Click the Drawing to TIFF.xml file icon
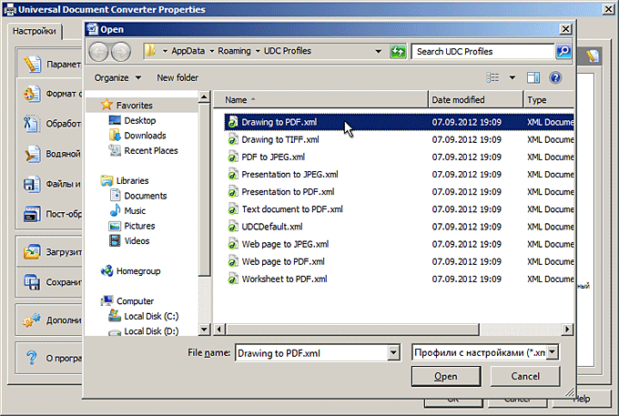The height and width of the screenshot is (416, 619). click(233, 139)
